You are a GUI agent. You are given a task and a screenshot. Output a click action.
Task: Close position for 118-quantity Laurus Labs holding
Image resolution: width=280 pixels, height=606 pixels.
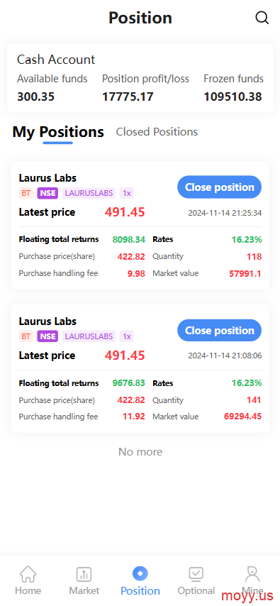tap(219, 187)
